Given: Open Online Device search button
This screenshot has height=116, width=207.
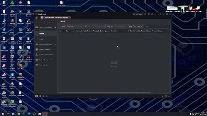Looking at the screenshot, I should (71, 26).
